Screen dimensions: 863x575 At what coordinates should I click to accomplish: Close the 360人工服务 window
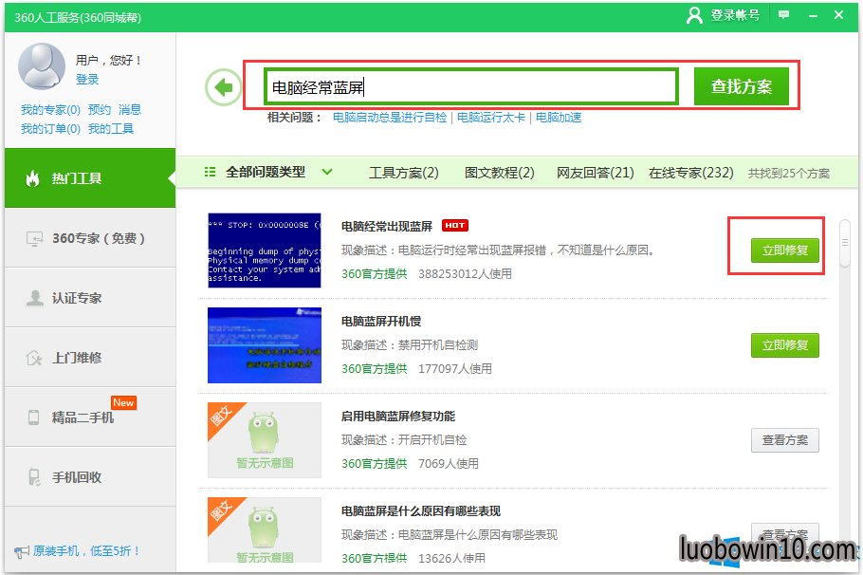838,15
